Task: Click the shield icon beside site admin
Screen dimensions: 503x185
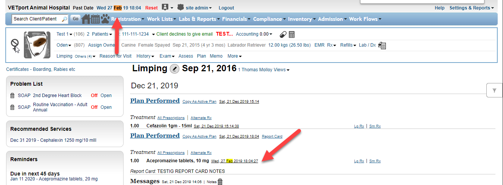Action: coord(180,7)
